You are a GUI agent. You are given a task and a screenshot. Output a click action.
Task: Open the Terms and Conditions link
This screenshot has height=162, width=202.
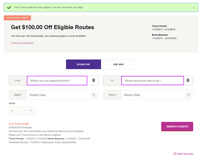[22, 43]
